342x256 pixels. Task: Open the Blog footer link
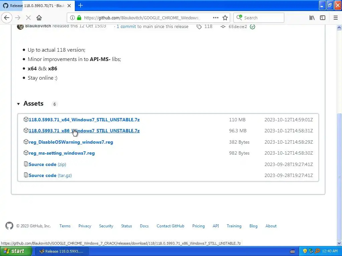253,226
